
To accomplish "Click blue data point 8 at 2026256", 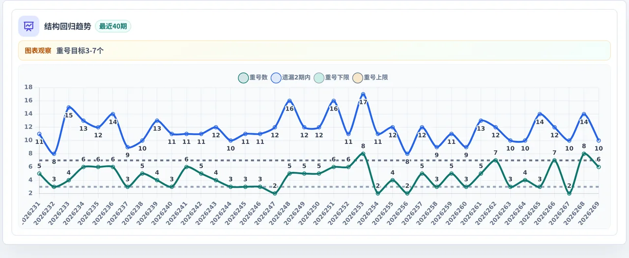I will click(407, 154).
